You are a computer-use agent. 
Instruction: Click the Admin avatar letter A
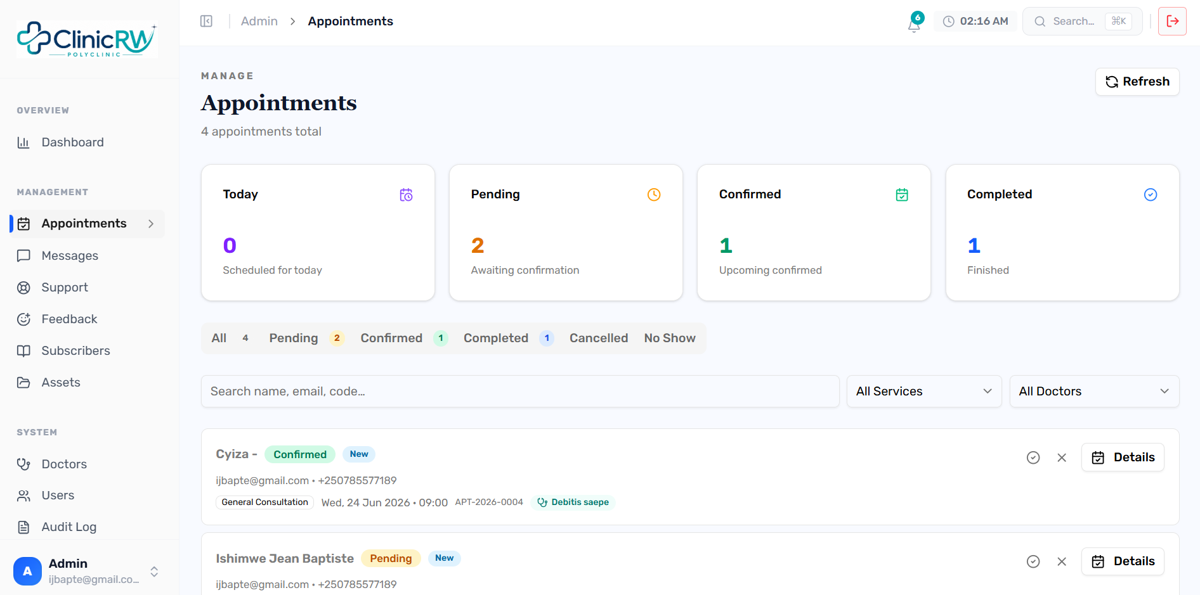(27, 571)
